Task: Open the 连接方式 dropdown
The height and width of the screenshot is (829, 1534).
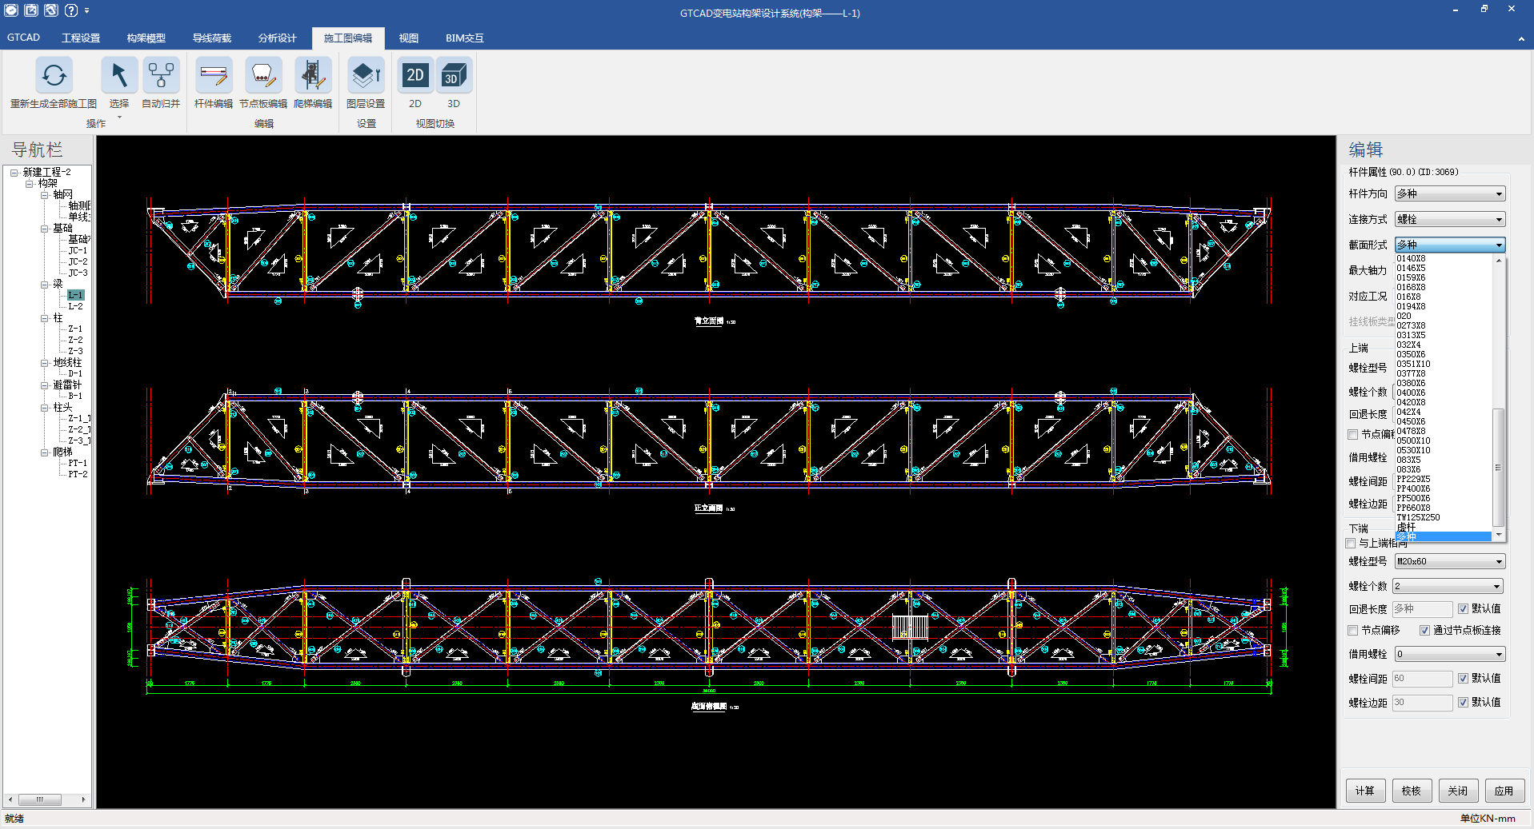Action: (1449, 220)
